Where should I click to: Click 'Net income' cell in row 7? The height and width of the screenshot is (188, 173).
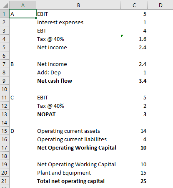[78, 64]
